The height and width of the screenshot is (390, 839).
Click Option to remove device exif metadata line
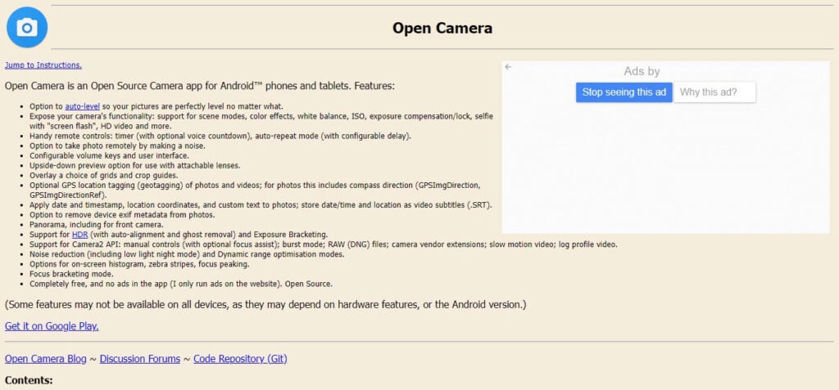pyautogui.click(x=122, y=214)
